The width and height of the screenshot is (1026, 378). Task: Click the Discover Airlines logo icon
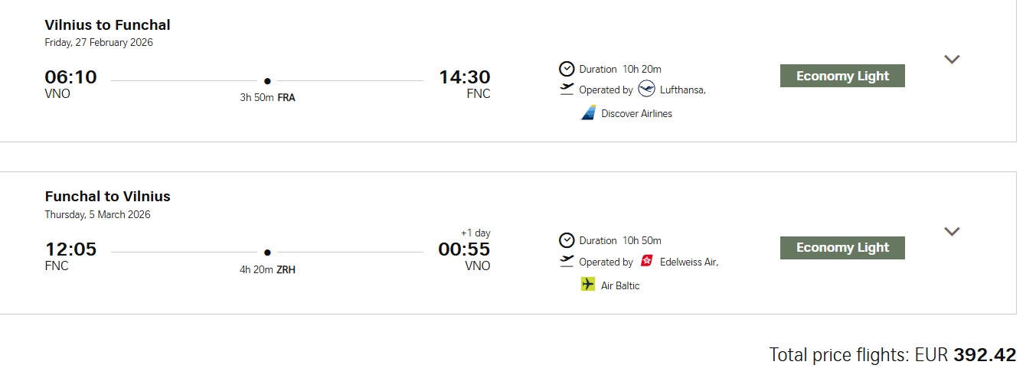pyautogui.click(x=588, y=113)
